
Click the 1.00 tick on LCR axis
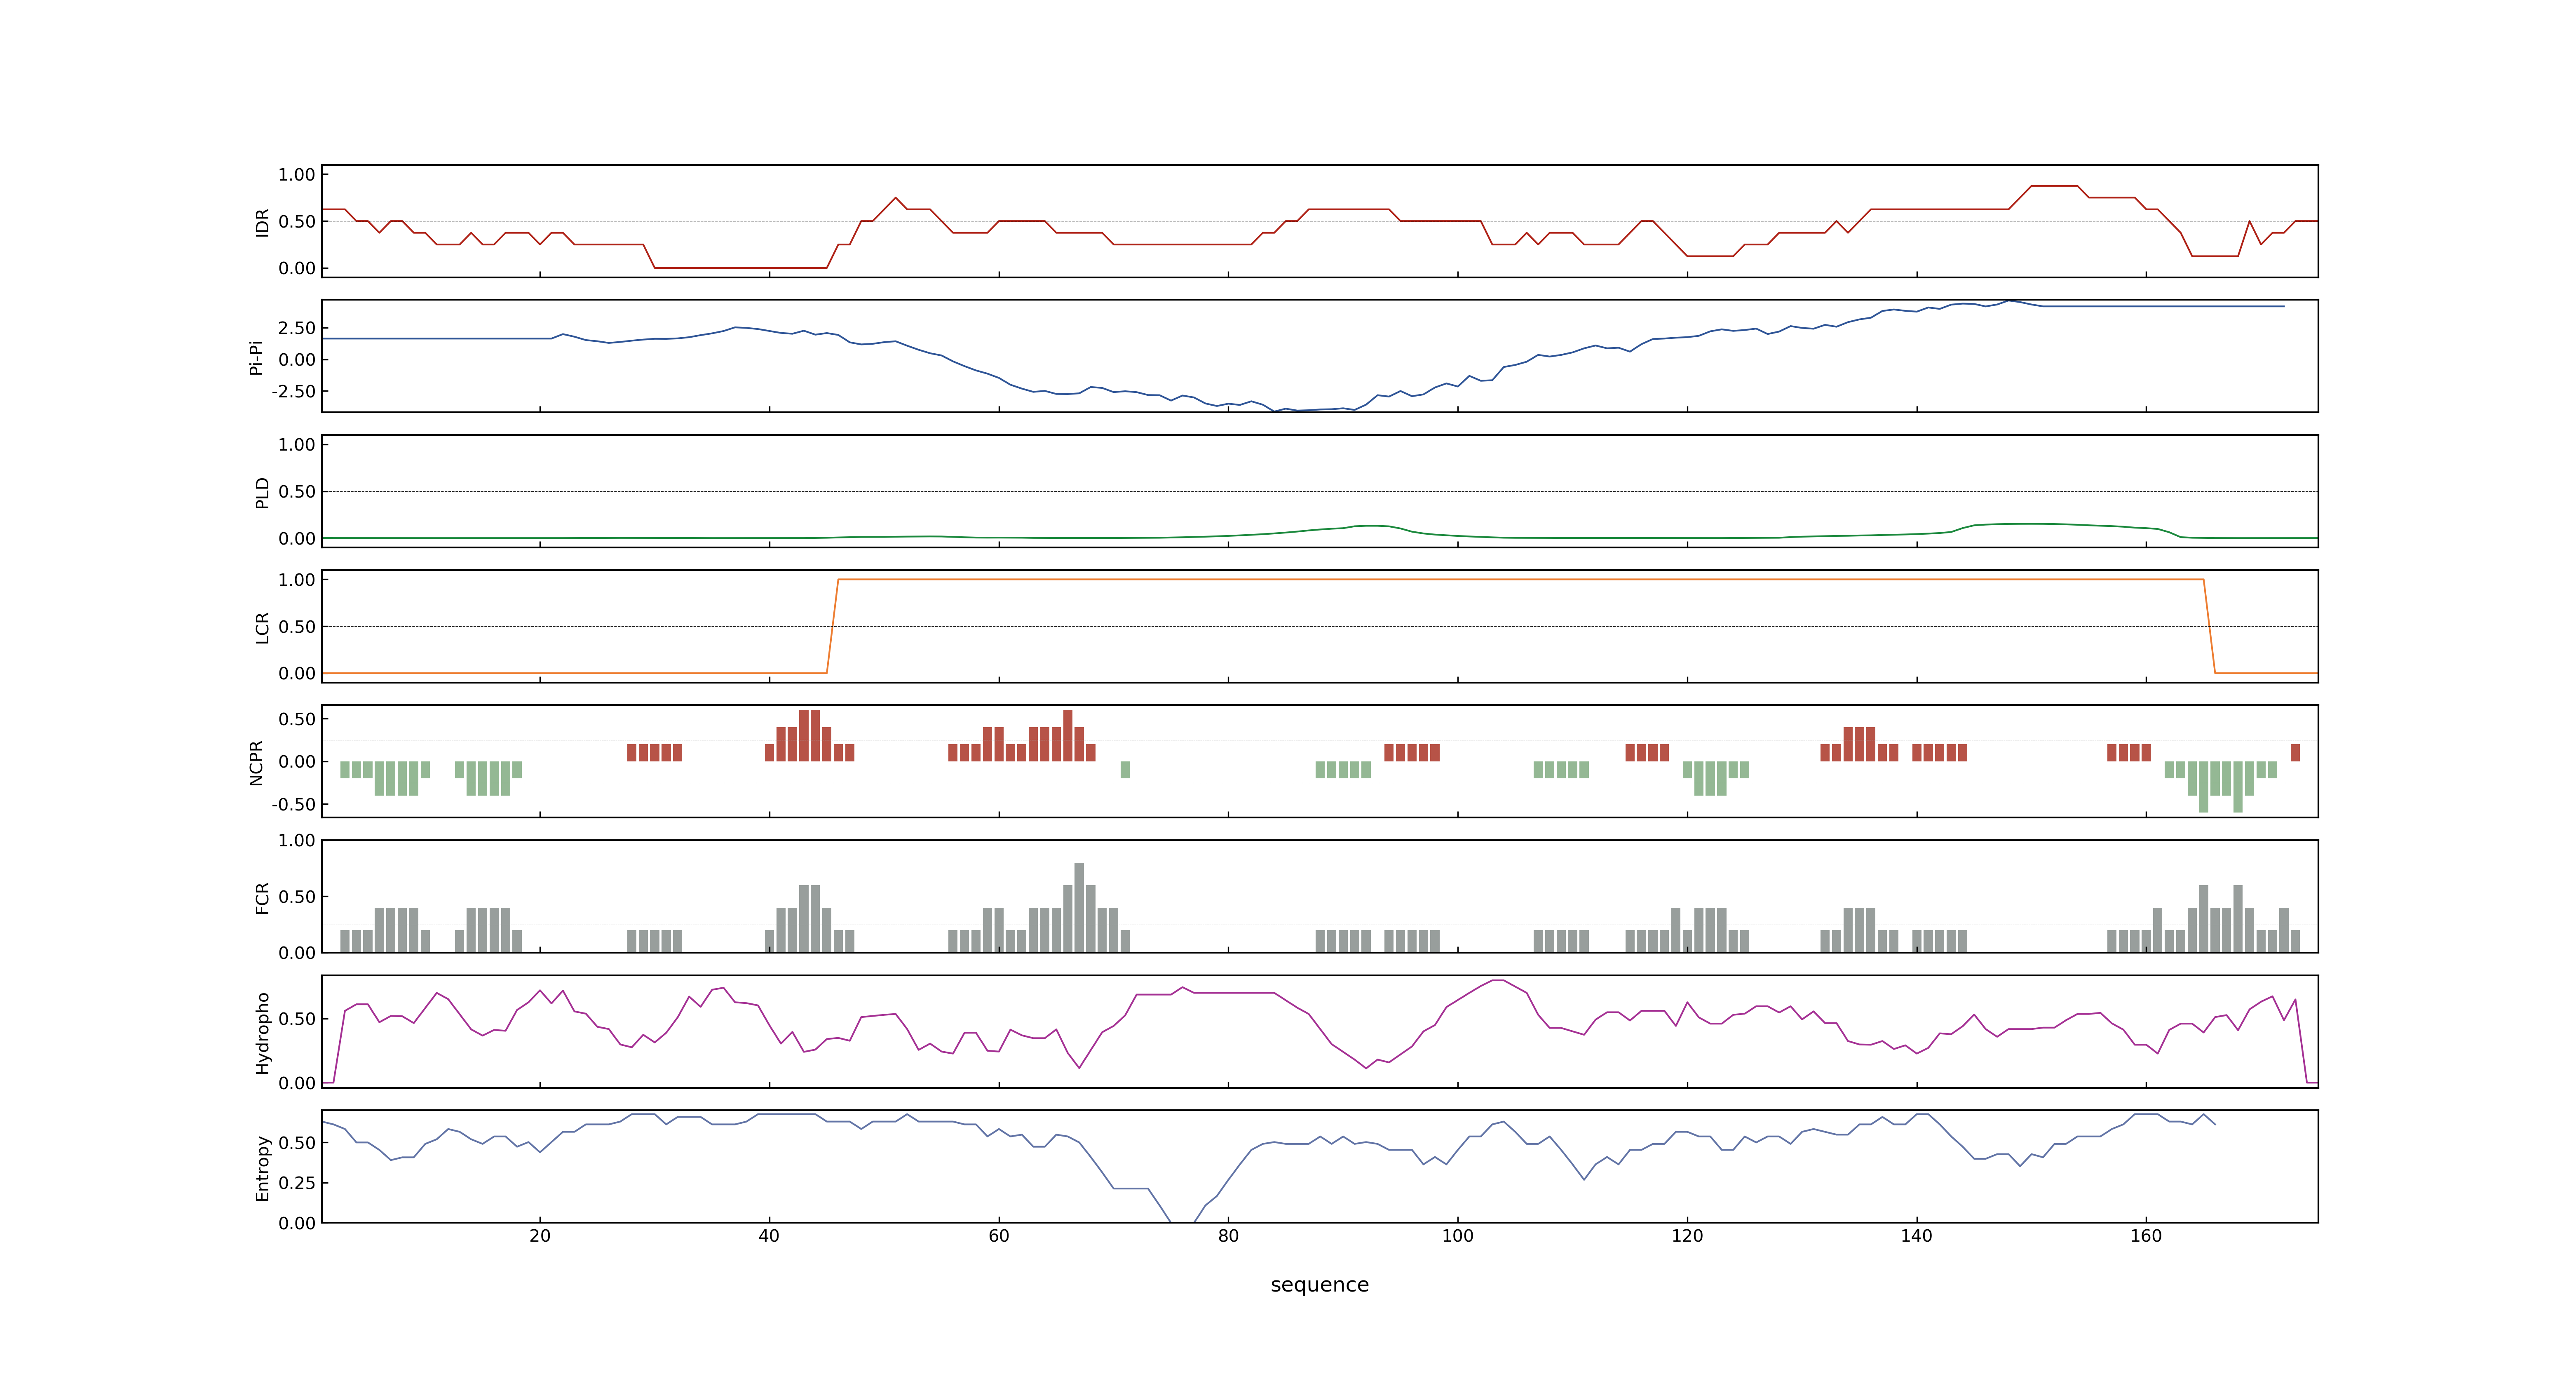(297, 580)
